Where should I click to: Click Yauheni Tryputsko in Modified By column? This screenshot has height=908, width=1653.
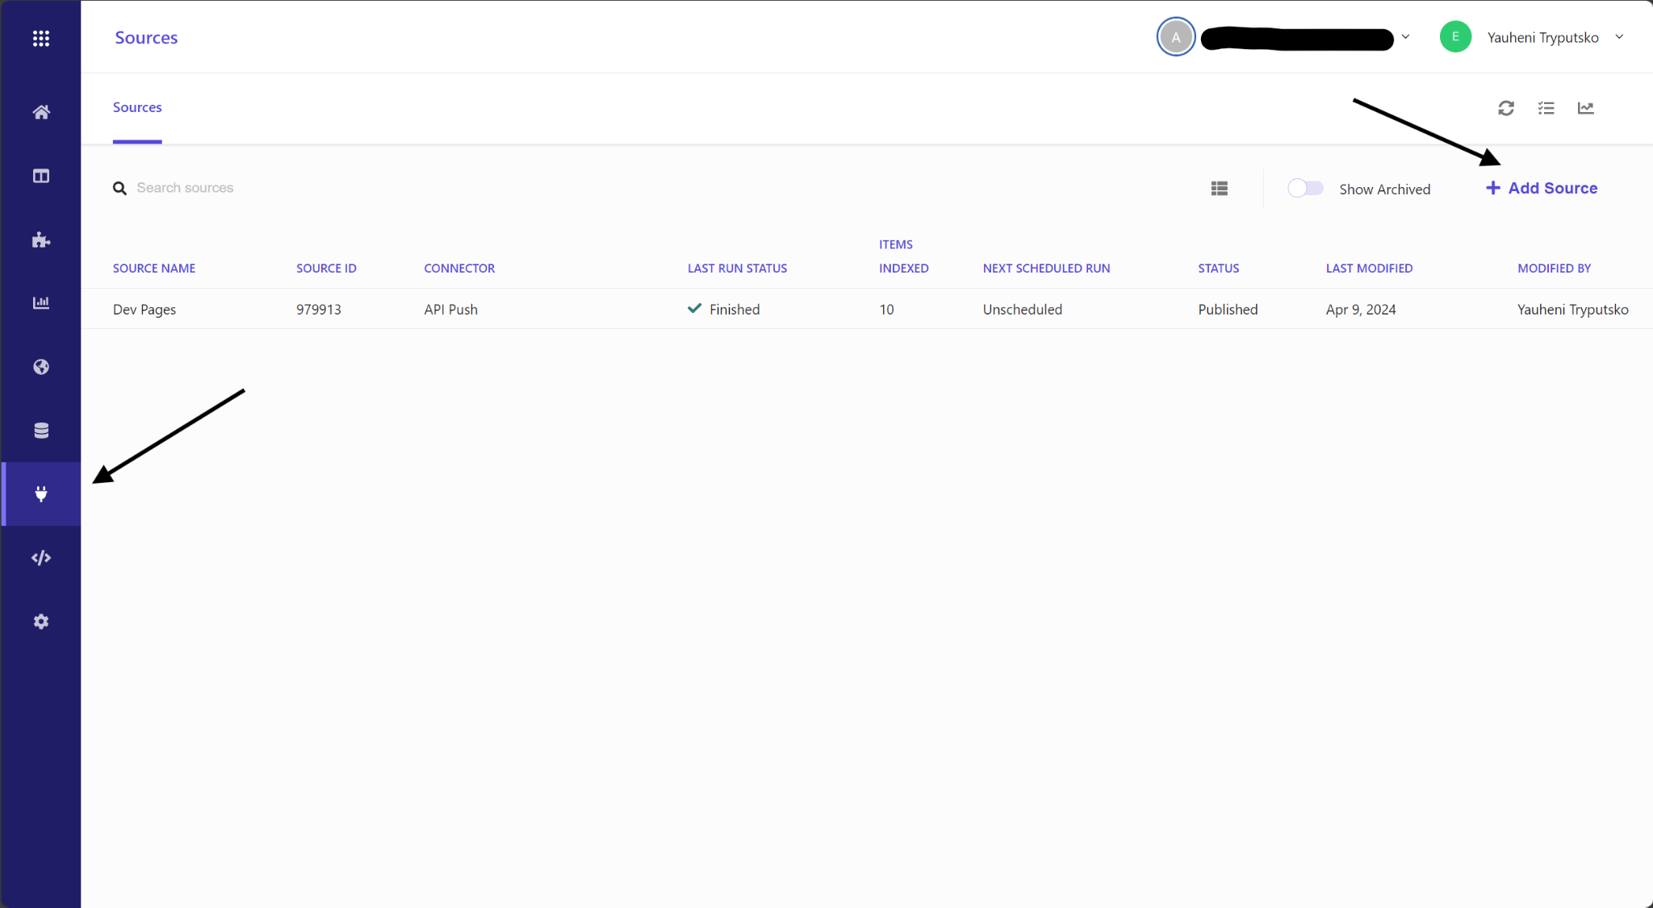coord(1573,310)
